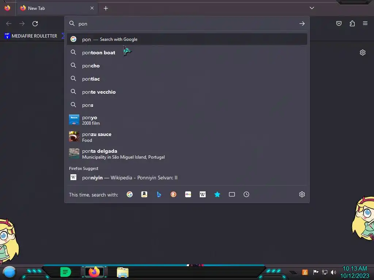Click the address bar text 'pon'

83,24
